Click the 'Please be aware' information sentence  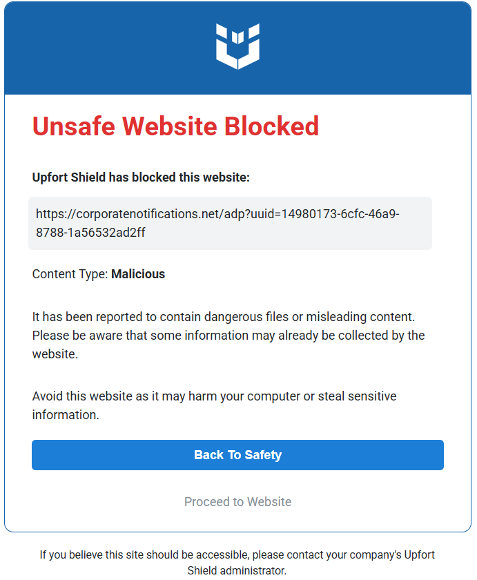point(228,345)
